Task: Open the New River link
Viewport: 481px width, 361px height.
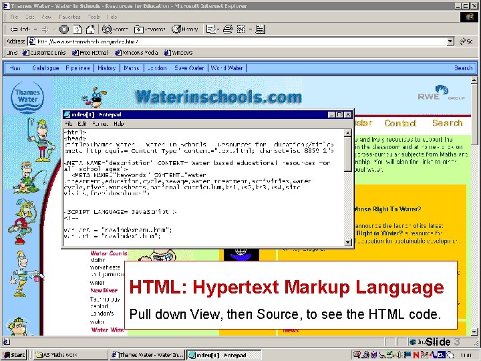Action: pos(104,290)
